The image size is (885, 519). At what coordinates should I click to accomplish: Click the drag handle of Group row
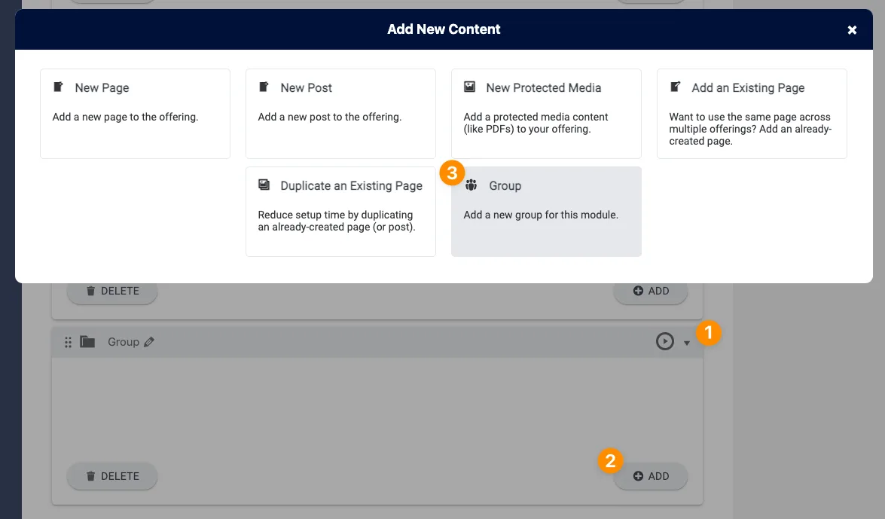68,342
